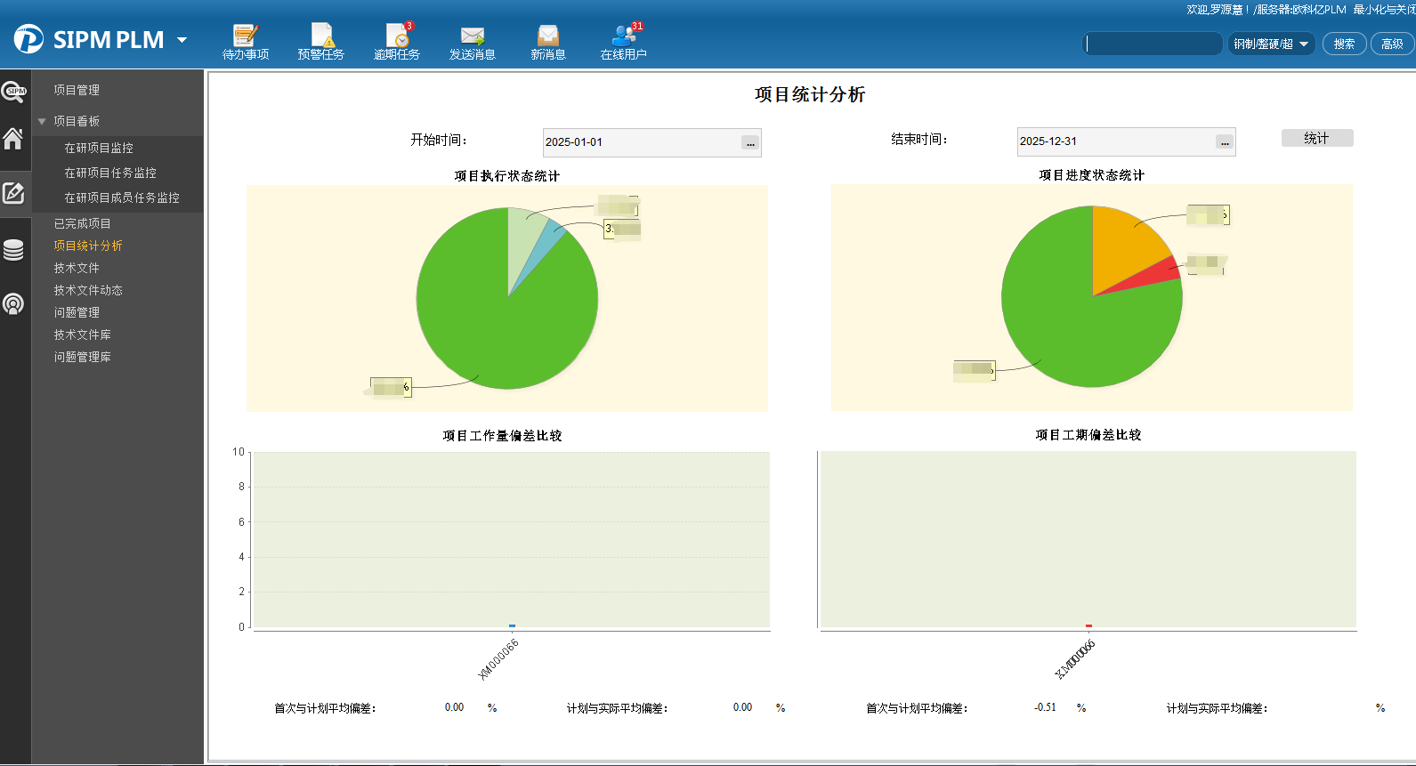Click the 统计 button
Screen dimensions: 1416x766
pyautogui.click(x=1316, y=138)
